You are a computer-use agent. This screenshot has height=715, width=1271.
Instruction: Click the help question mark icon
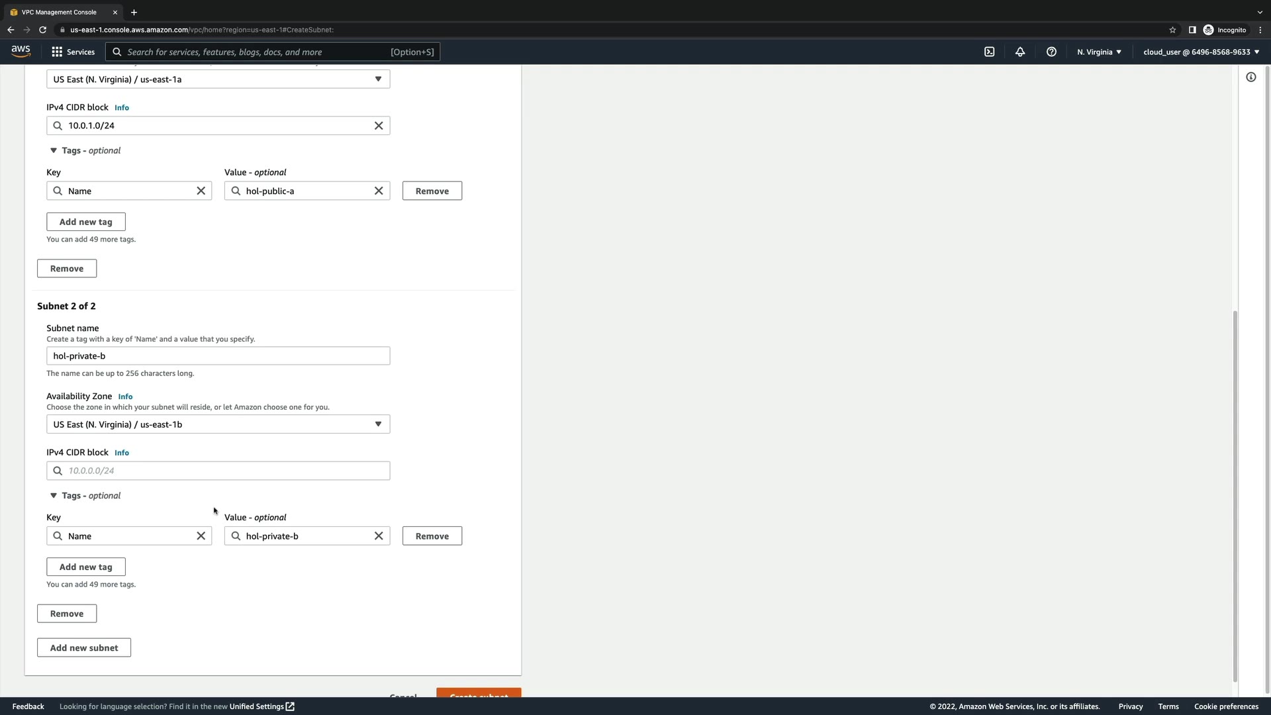pos(1051,52)
